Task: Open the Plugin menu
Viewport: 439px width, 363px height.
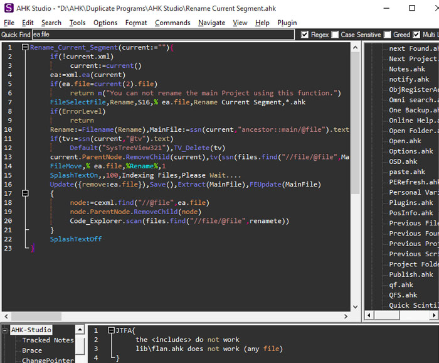Action: (287, 23)
